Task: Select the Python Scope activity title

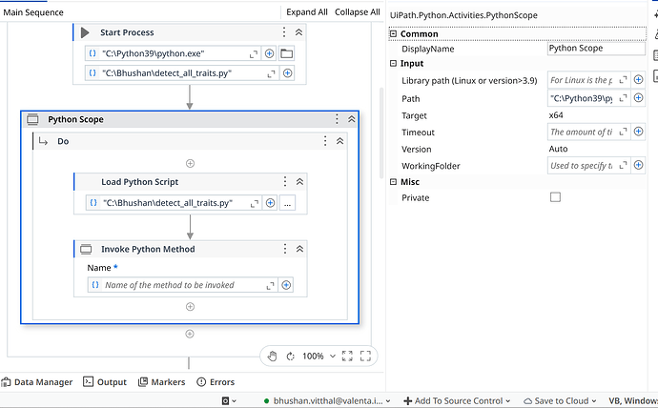Action: [75, 119]
